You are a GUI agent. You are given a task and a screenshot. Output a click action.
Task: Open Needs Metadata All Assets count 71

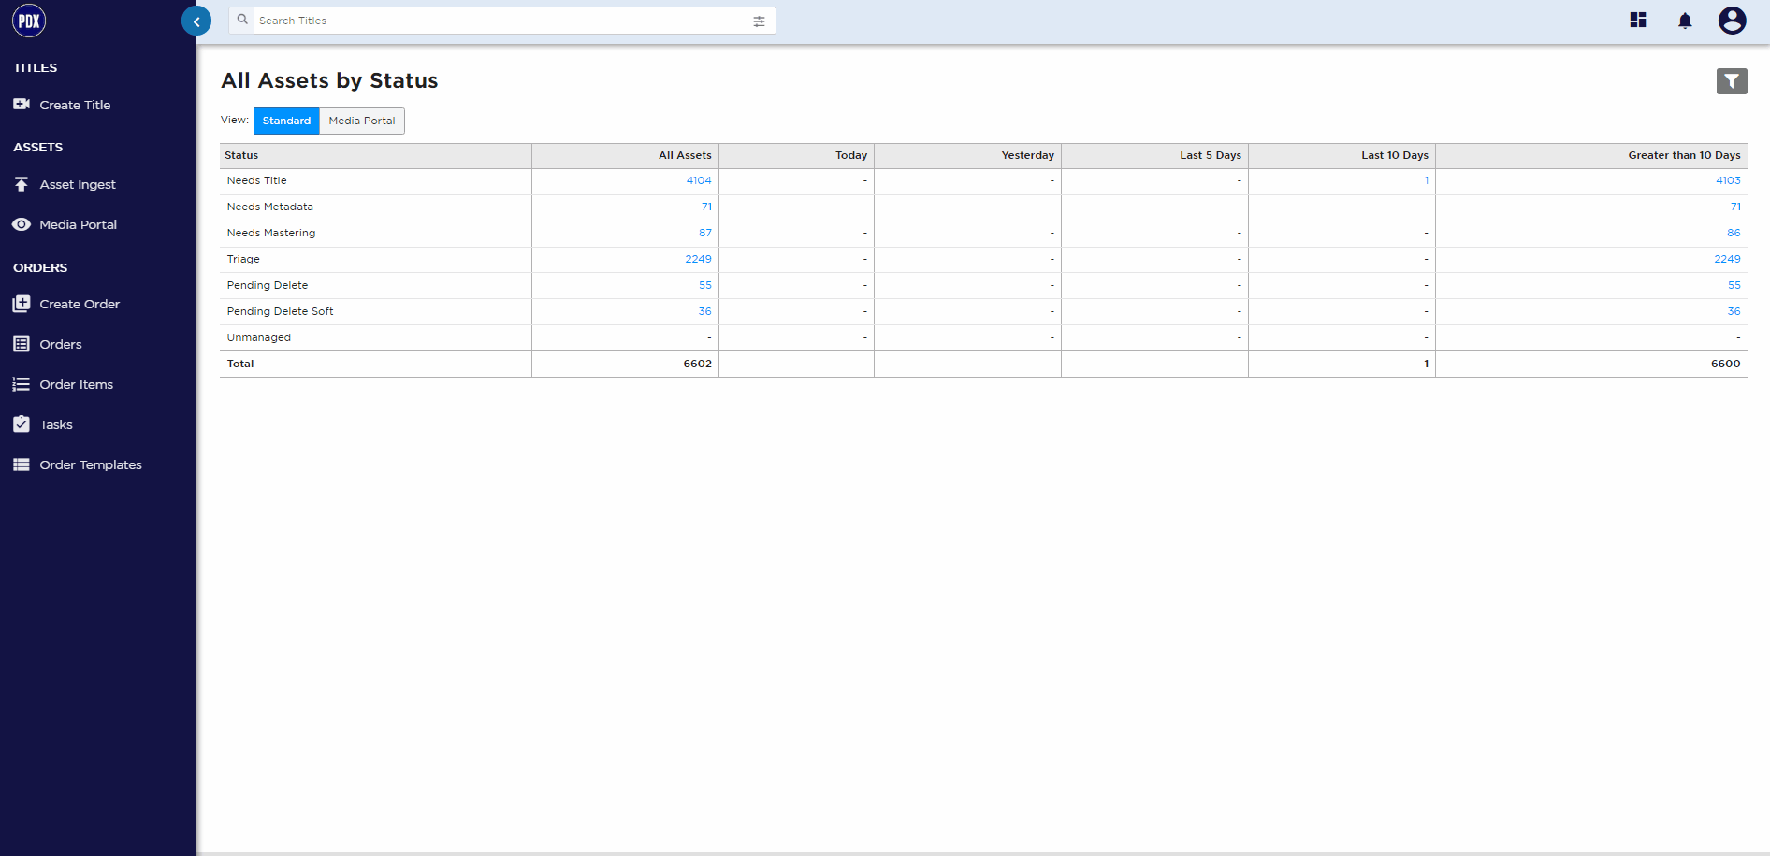coord(706,207)
